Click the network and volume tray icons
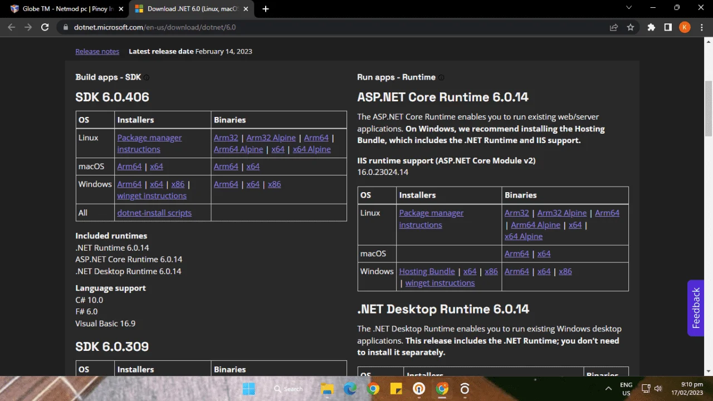The width and height of the screenshot is (713, 401). 651,389
